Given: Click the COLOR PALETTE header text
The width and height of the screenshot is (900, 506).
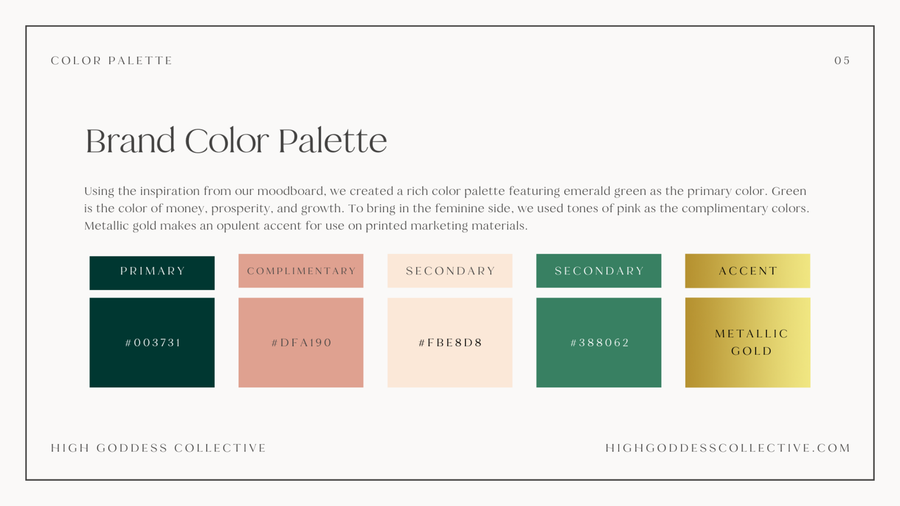Looking at the screenshot, I should [112, 61].
